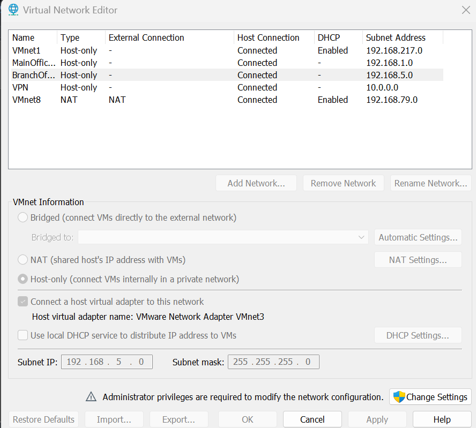Select the Bridged radio button

point(23,217)
